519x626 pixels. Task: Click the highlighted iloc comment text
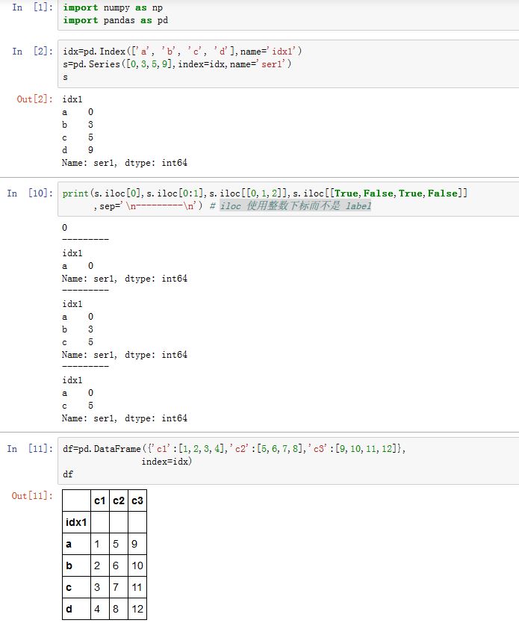(x=295, y=206)
